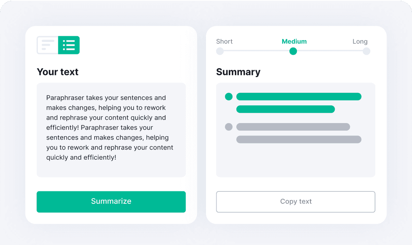Select the gray second summary bullet
412x245 pixels.
click(x=229, y=127)
